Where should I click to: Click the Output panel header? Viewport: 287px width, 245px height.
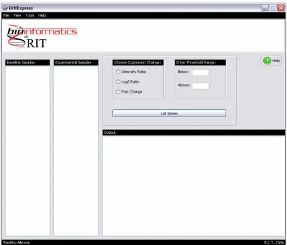tap(194, 132)
